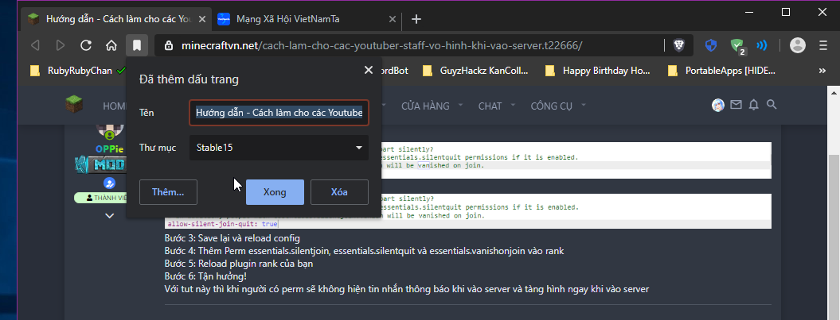840x320 pixels.
Task: Click the 'allow-silent-join-quit: true' code line
Action: [222, 224]
